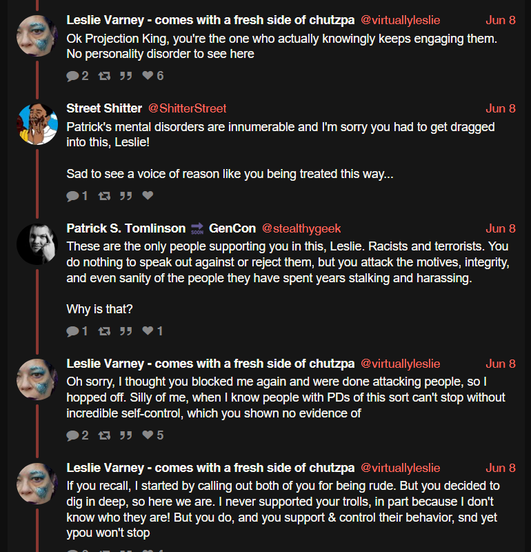Click Leslie Varney's avatar on the last tweet
Screen dimensions: 531x552
[x=37, y=484]
